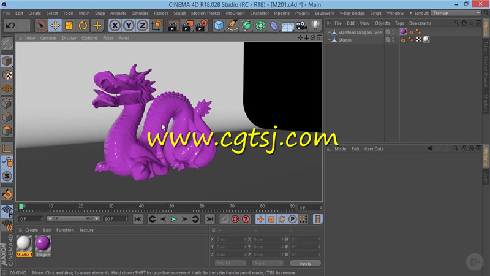490x276 pixels.
Task: Toggle coordinate system icon
Action: (157, 25)
